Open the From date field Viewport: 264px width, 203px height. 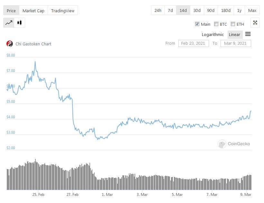[193, 43]
